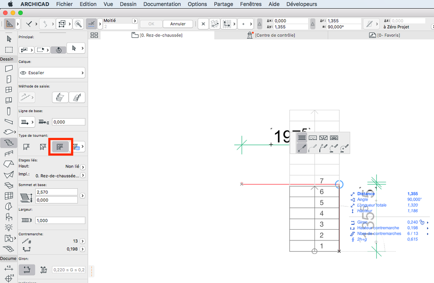Screen dimensions: 434x283
Task: Select the Arrow tool in the toolbox
Action: (9, 39)
